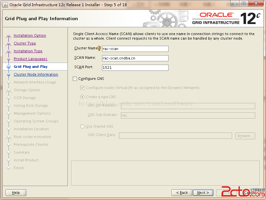Open the Help button

click(x=16, y=193)
